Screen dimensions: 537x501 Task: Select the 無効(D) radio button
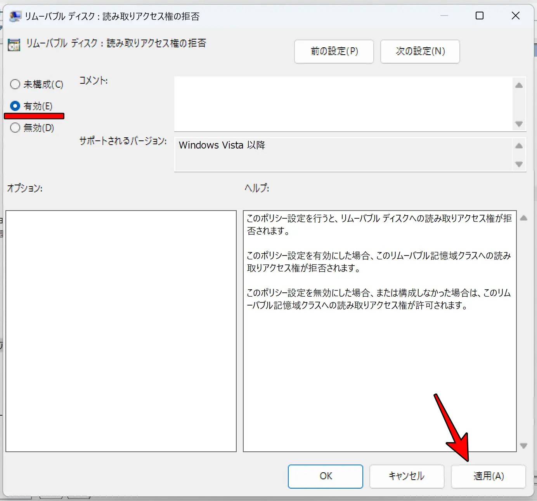tap(15, 128)
